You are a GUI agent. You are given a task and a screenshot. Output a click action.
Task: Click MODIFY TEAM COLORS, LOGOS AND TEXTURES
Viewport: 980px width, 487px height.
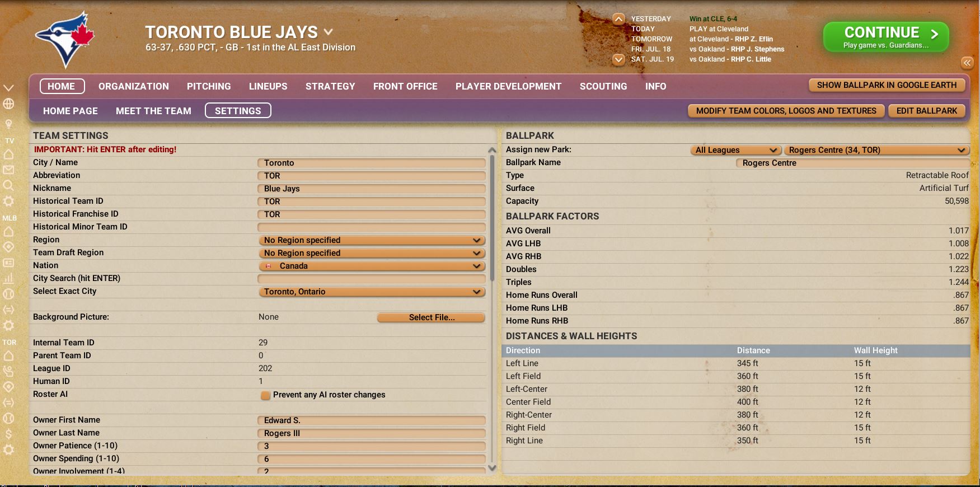pos(786,111)
